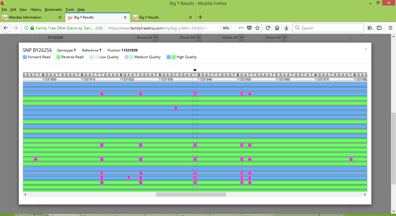This screenshot has height=216, width=396.
Task: Click position label 11531920 on ruler
Action: (x=127, y=79)
